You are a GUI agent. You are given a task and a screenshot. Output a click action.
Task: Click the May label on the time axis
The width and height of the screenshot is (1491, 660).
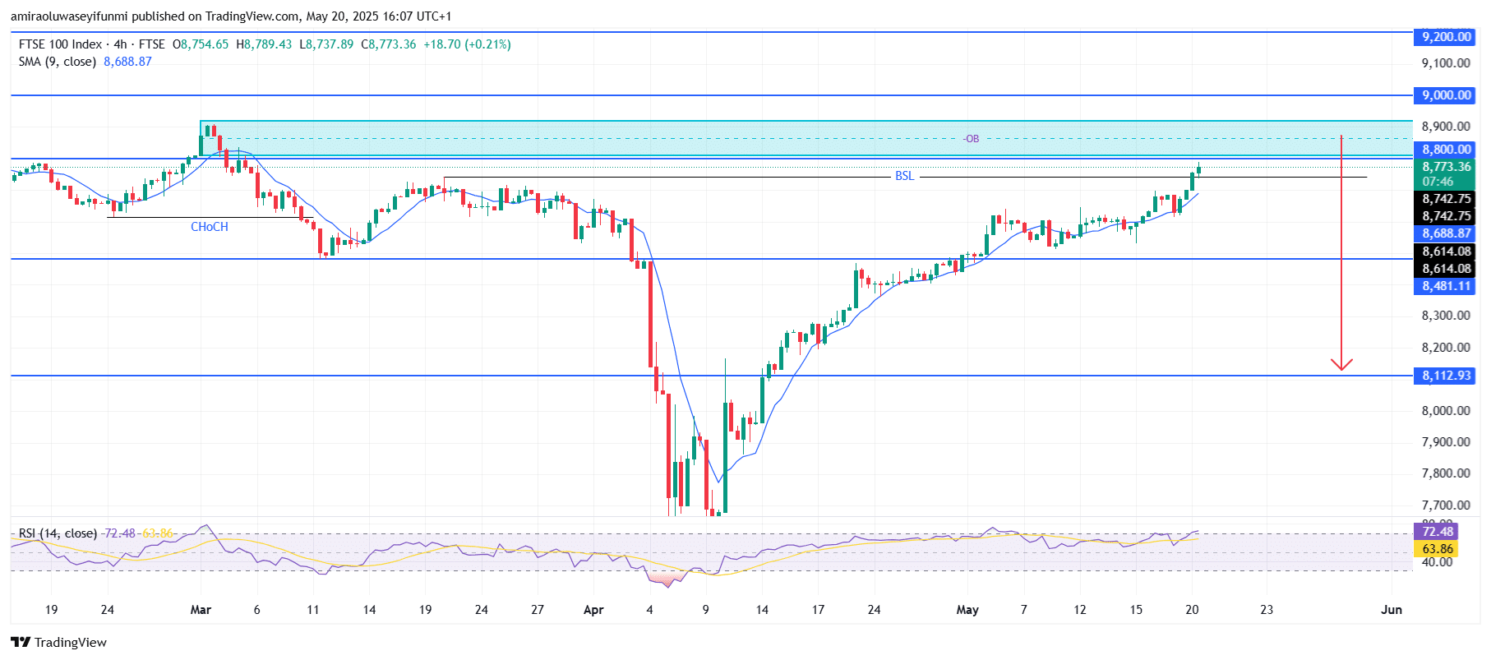[967, 610]
